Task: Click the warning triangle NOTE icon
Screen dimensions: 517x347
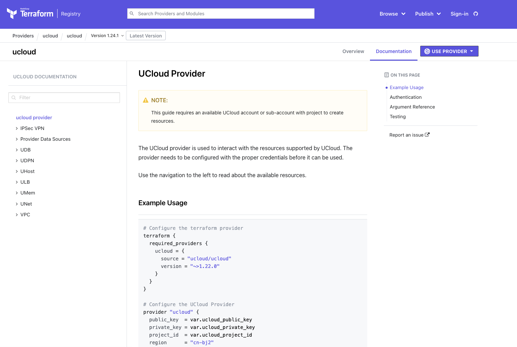Action: (x=146, y=100)
